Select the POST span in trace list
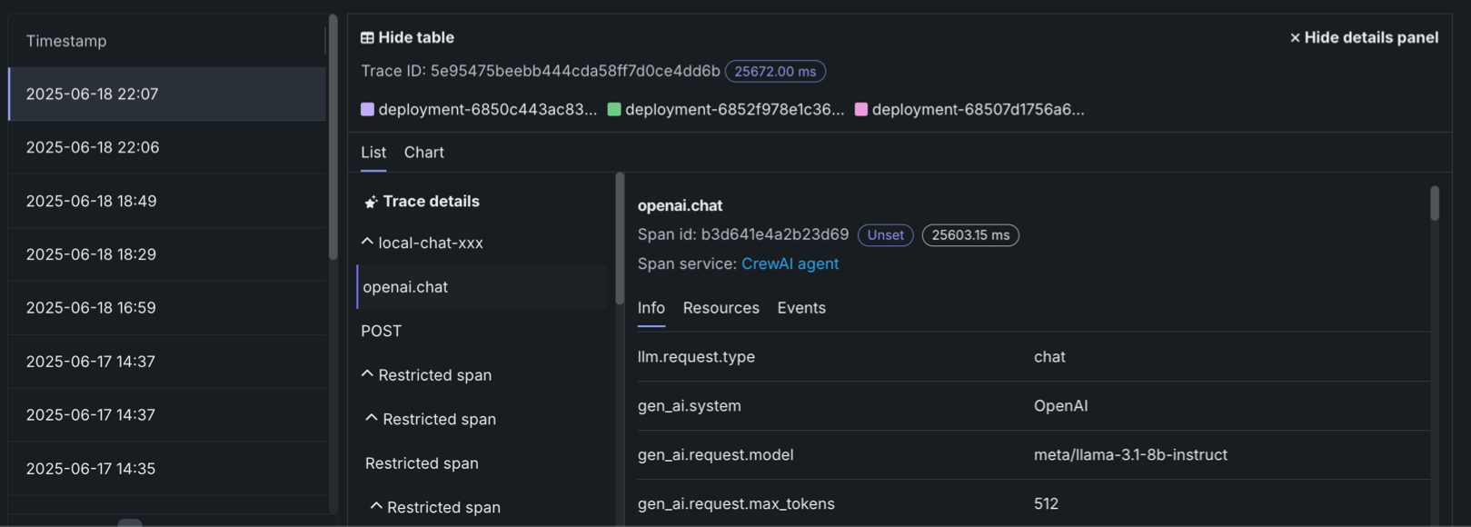 [x=382, y=332]
